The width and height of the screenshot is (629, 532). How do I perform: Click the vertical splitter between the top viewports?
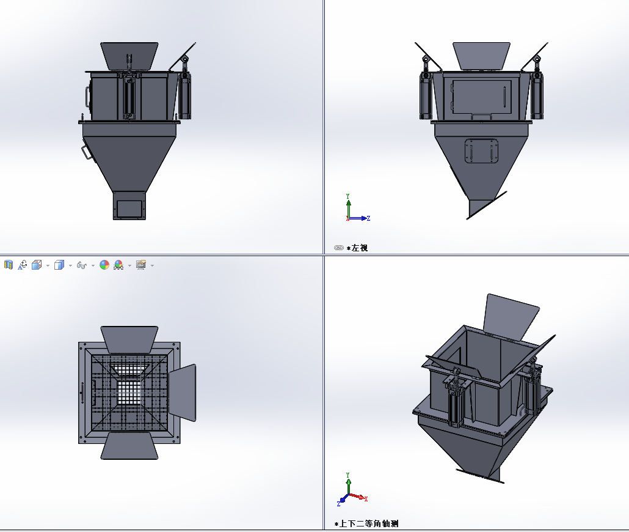point(323,122)
